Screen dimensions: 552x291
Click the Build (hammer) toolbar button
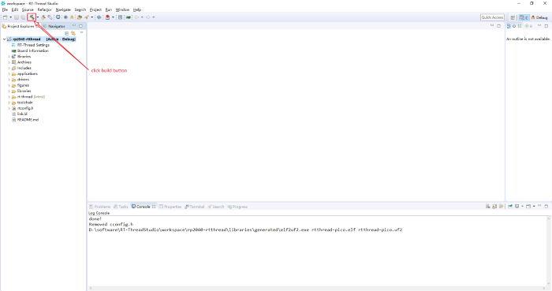tap(32, 17)
